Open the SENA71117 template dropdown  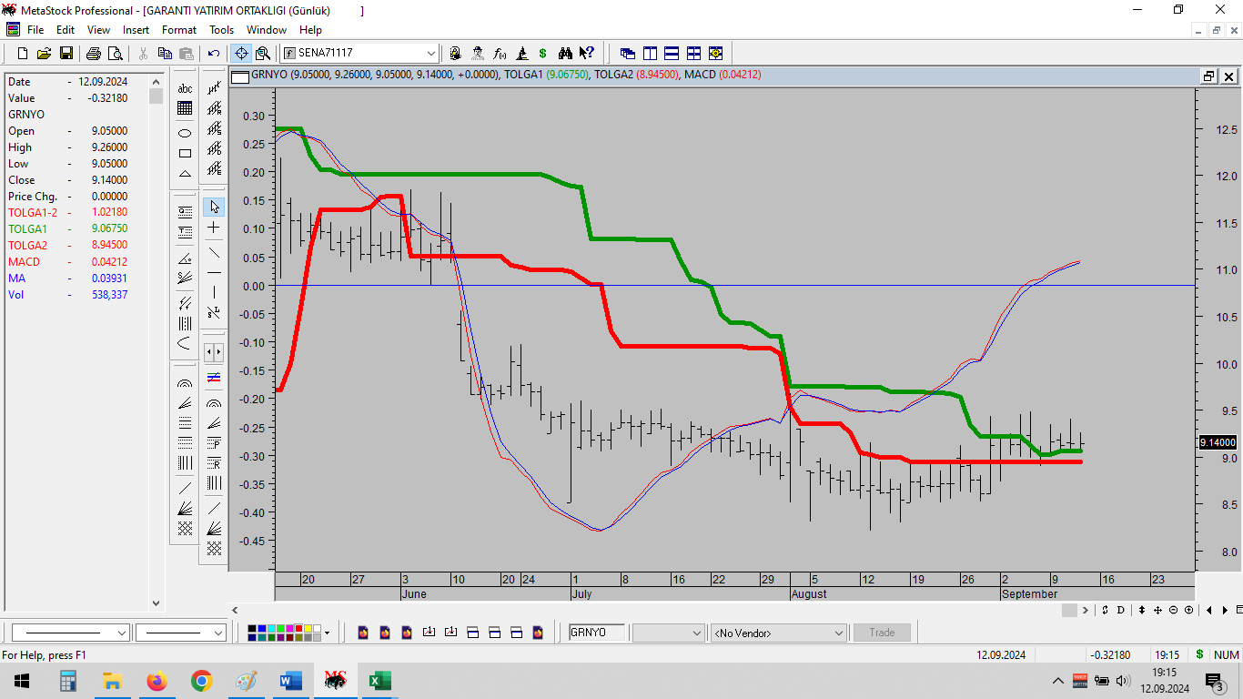[x=431, y=54]
